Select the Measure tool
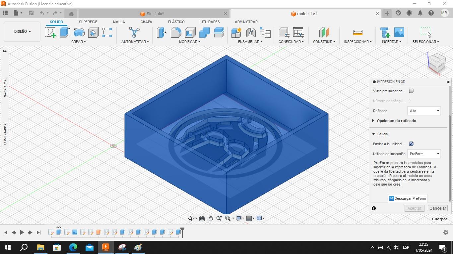The height and width of the screenshot is (254, 453). (357, 32)
